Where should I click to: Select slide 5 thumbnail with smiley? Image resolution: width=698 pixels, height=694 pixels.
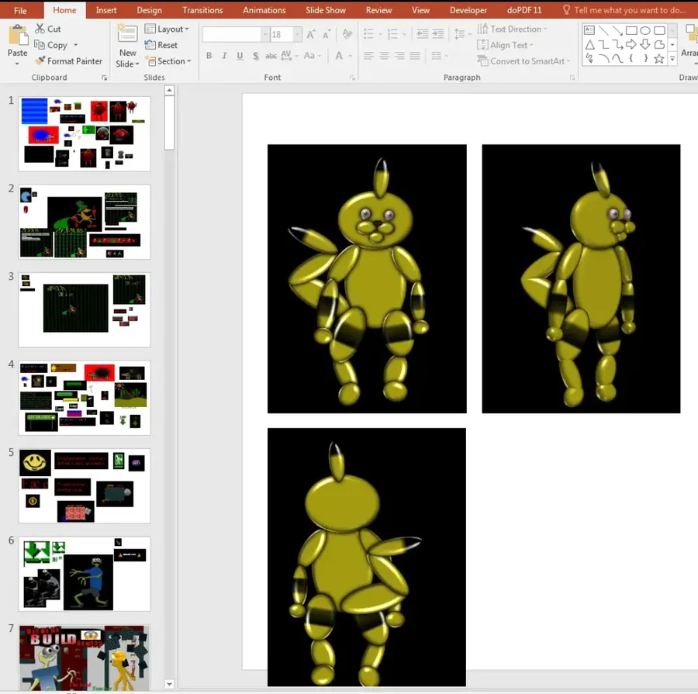click(x=85, y=485)
